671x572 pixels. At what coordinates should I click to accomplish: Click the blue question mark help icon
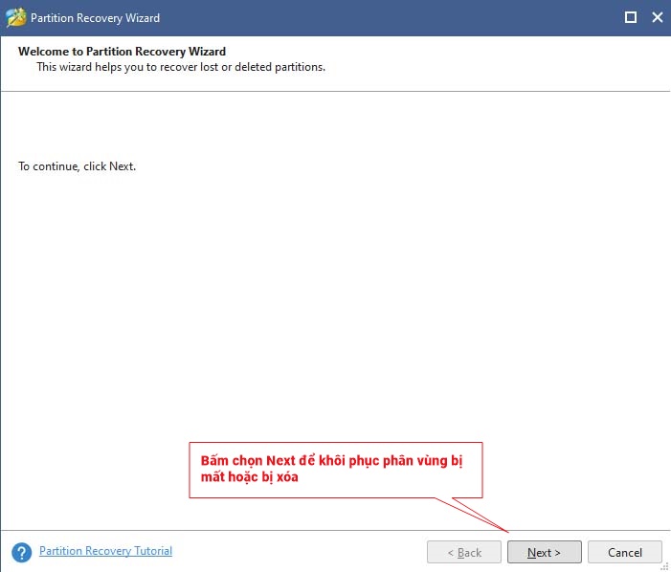point(21,552)
